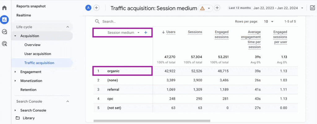
Task: Open the Explore icon in sidebar
Action: coord(4,32)
